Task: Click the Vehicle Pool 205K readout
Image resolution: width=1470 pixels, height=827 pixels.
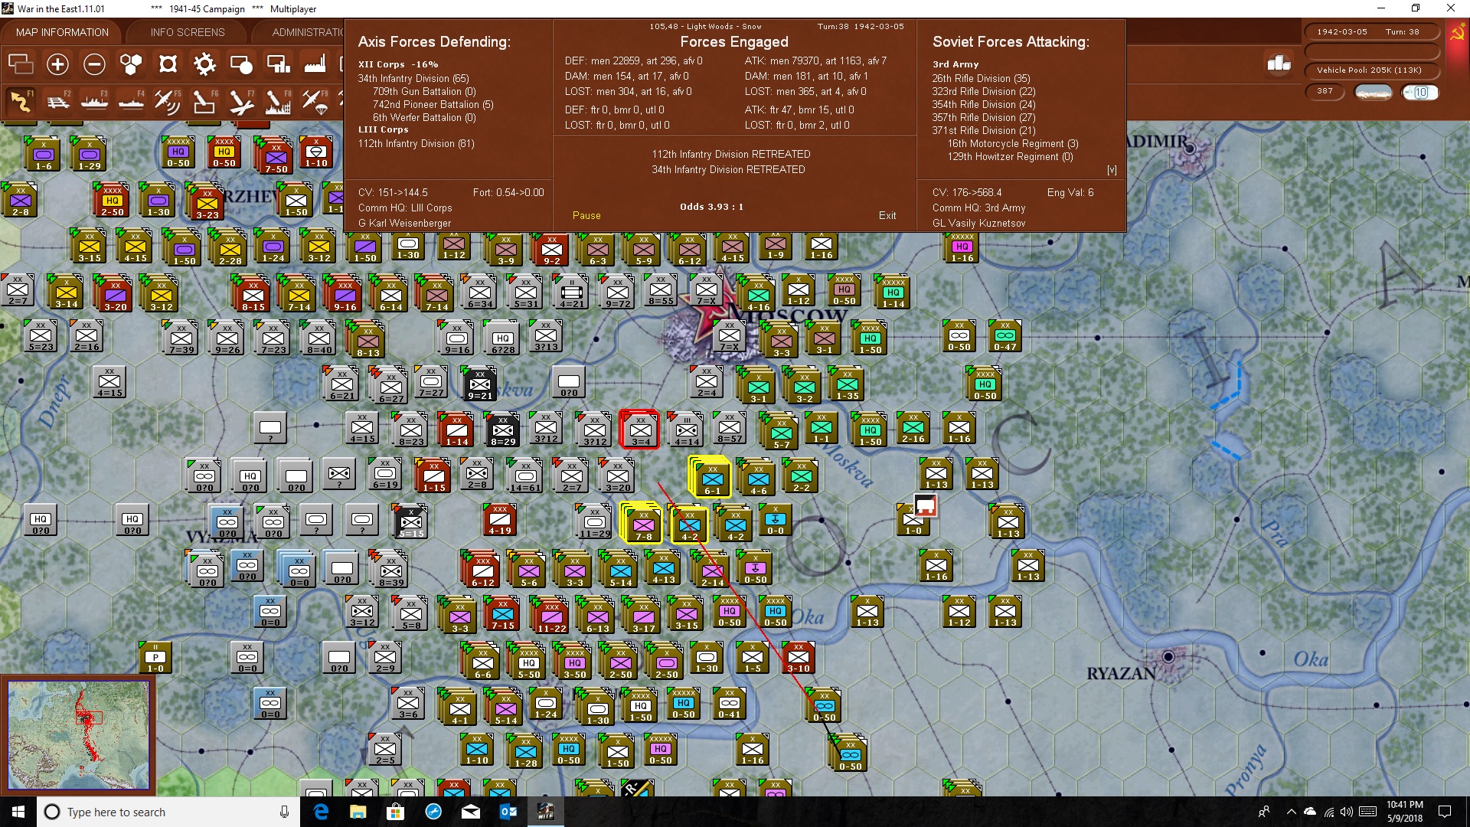Action: click(x=1370, y=70)
